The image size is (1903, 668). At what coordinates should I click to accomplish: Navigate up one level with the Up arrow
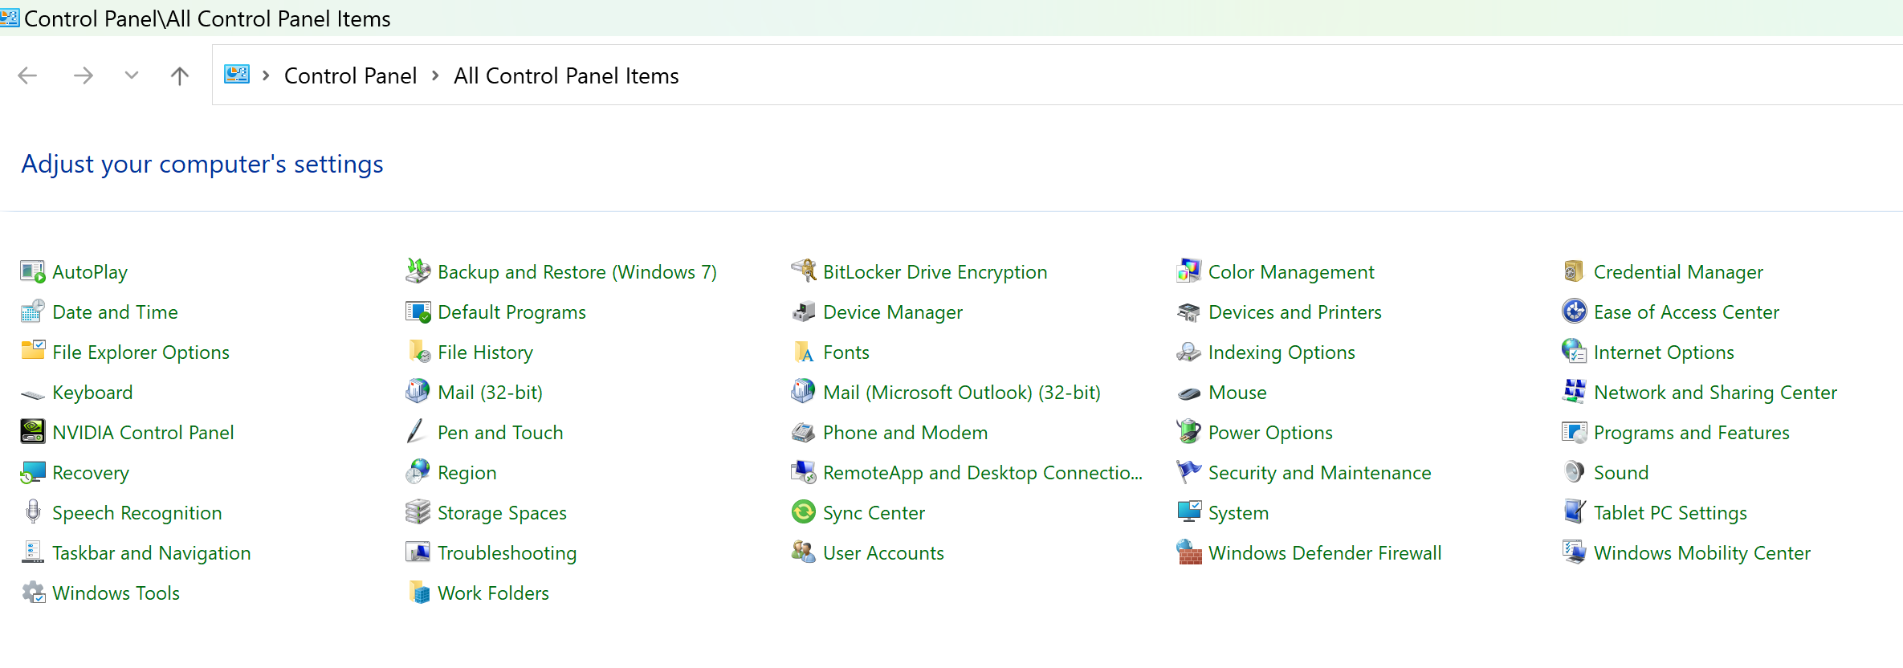(180, 76)
